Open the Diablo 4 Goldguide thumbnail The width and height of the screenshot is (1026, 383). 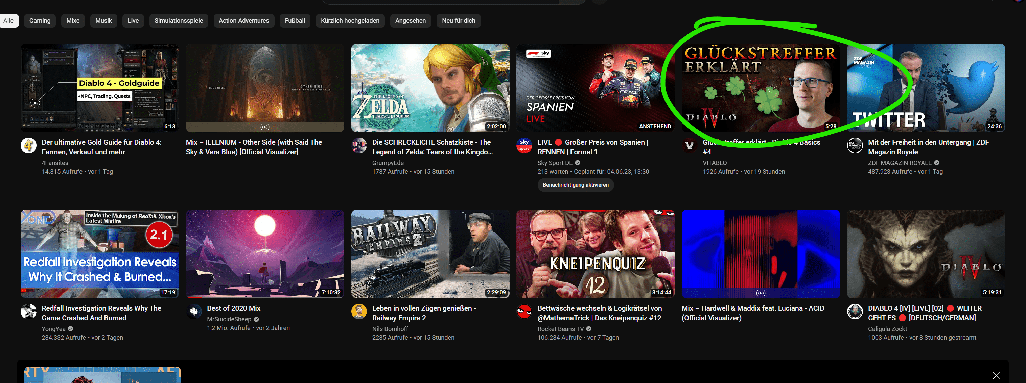click(x=99, y=88)
